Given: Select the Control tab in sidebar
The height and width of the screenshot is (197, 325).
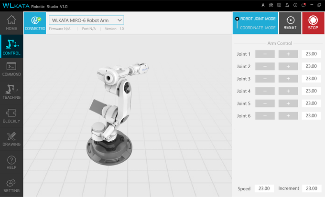Looking at the screenshot, I should point(11,46).
